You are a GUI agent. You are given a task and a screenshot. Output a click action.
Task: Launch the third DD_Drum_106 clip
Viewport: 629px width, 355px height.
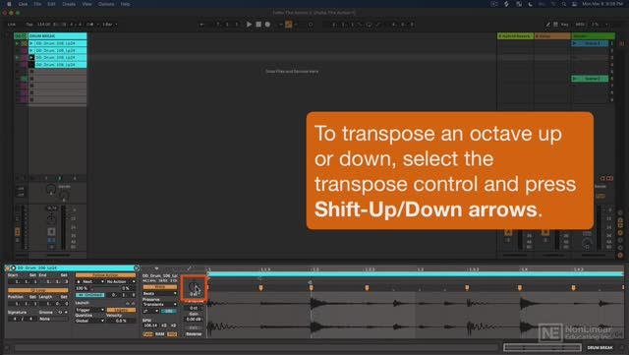tap(31, 58)
